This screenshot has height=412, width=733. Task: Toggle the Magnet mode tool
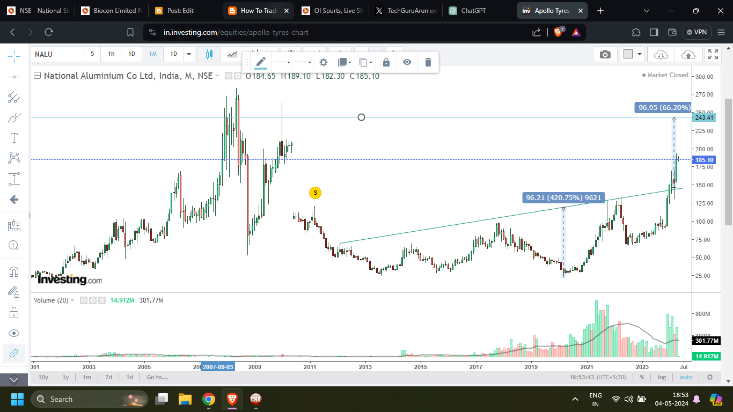click(x=14, y=271)
